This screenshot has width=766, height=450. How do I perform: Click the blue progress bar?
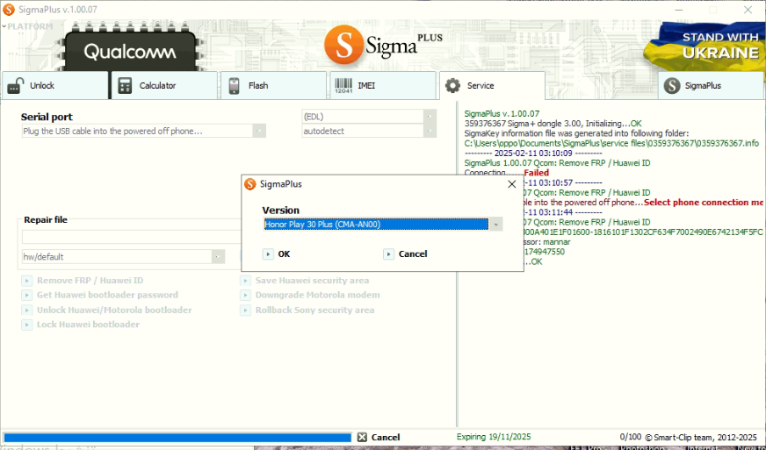click(177, 438)
